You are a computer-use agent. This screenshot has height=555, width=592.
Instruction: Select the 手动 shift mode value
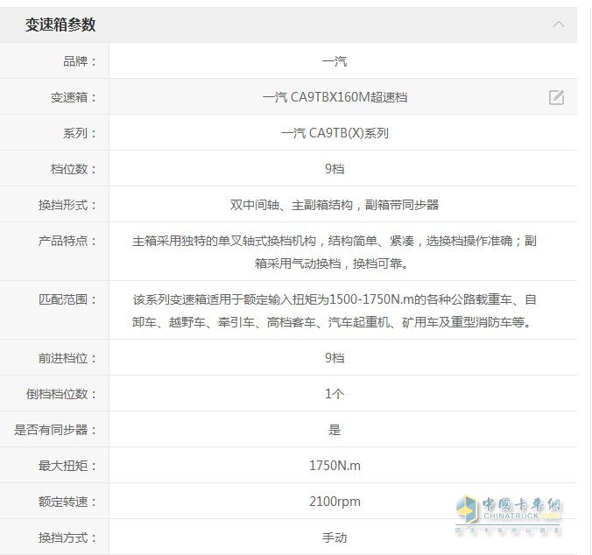click(x=335, y=537)
